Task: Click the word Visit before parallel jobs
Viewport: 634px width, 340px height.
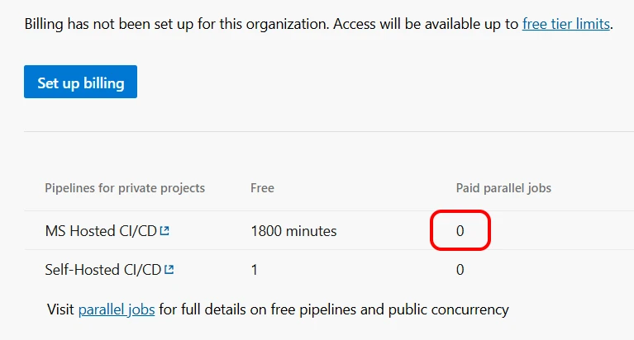Action: point(61,310)
